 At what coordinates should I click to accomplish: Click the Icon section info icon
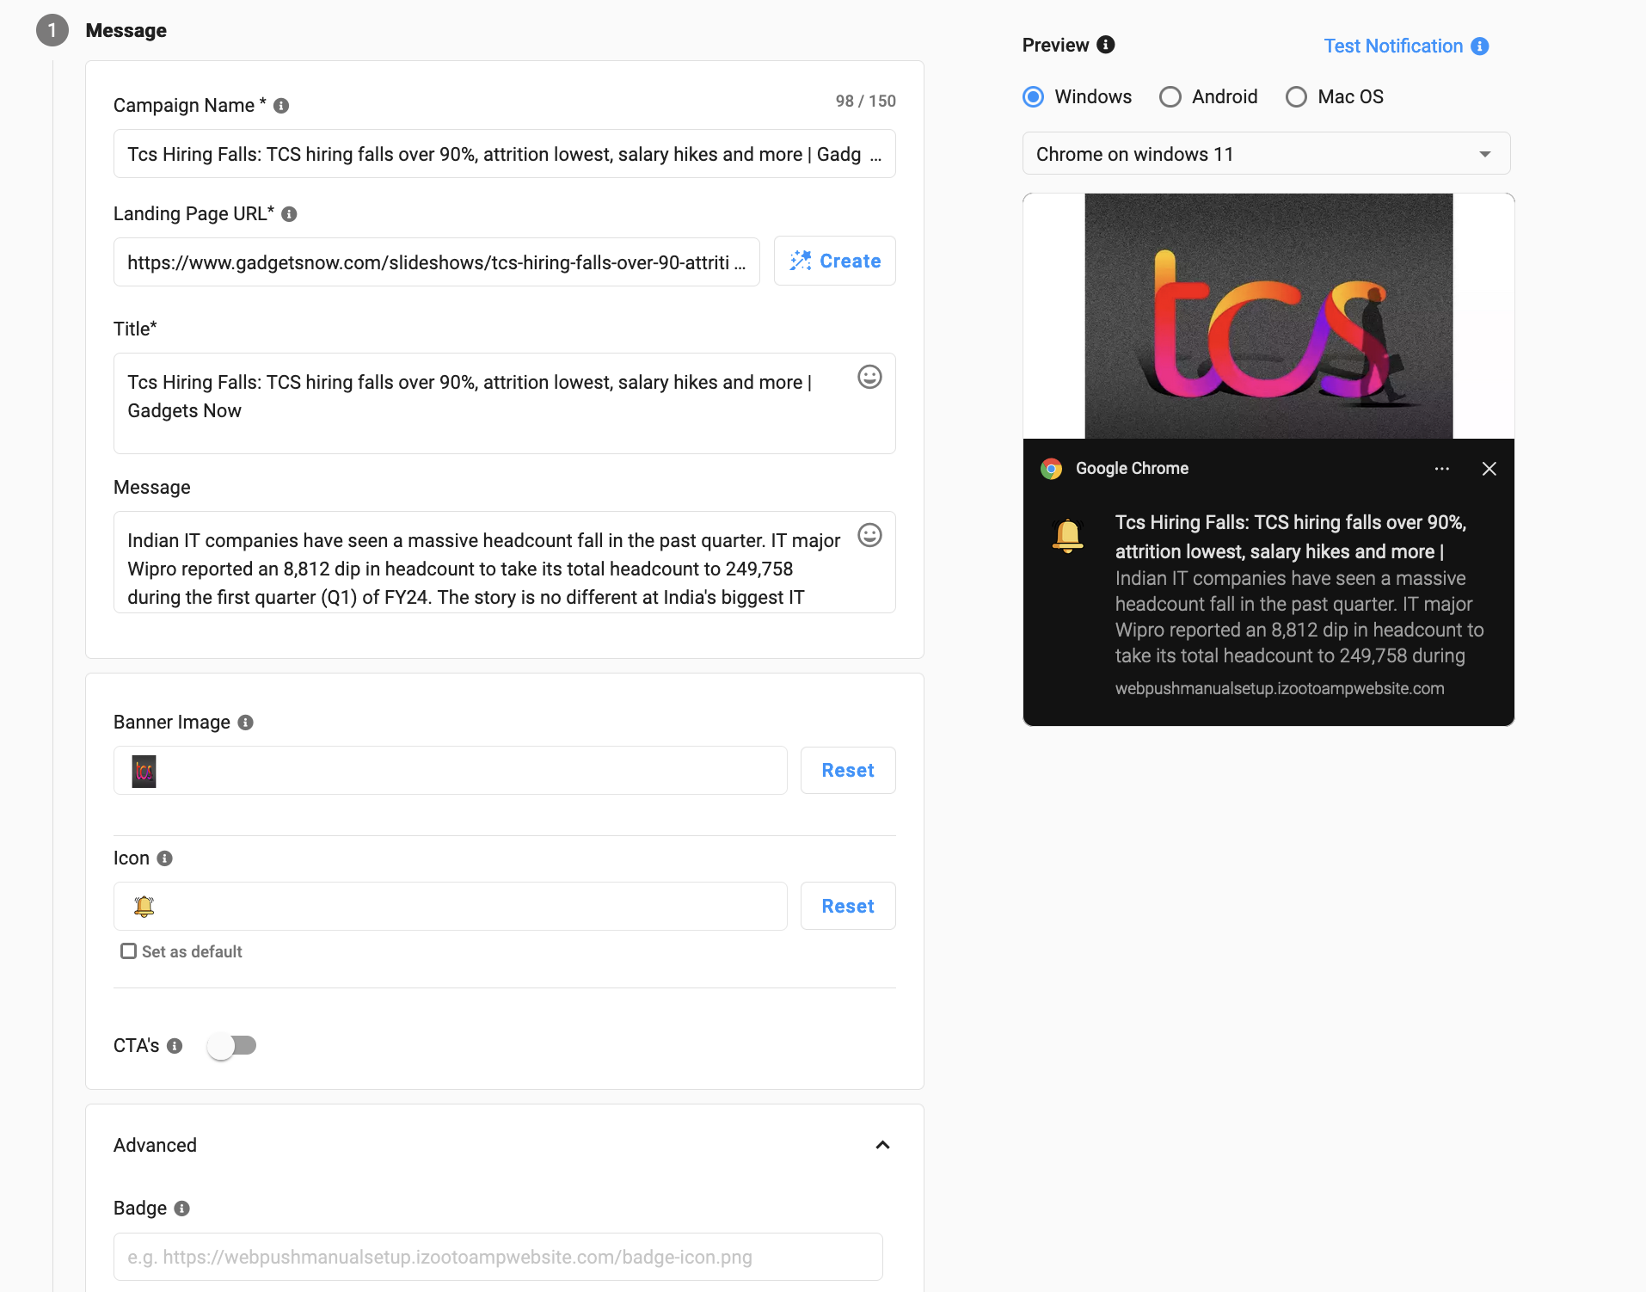click(165, 858)
